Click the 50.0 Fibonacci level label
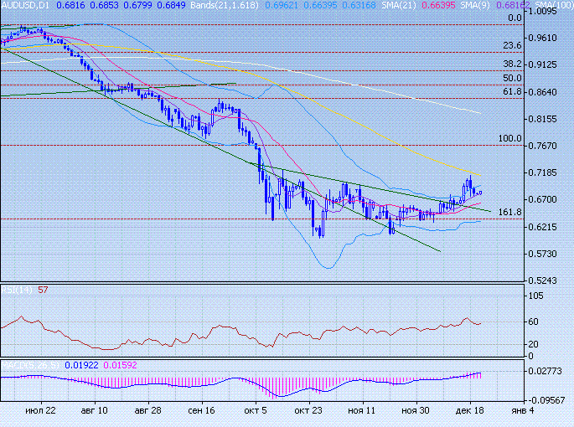Screen dimensions: 574x427 [x=512, y=78]
